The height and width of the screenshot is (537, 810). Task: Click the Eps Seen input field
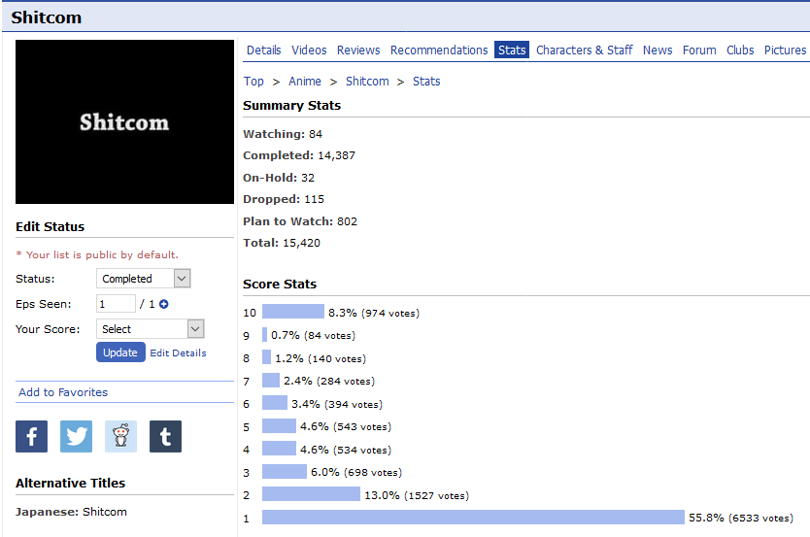click(116, 304)
